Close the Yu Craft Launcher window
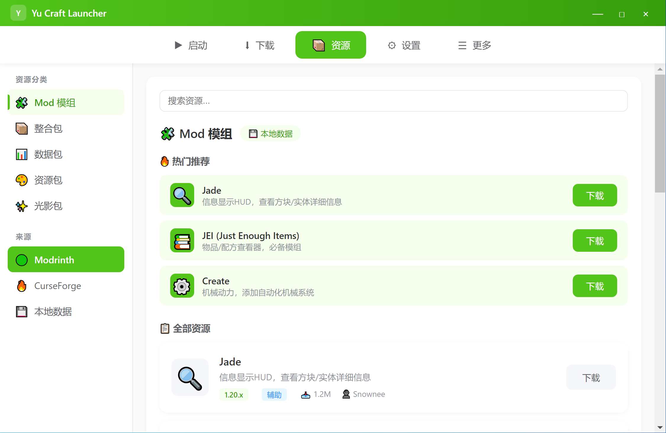 [x=646, y=14]
